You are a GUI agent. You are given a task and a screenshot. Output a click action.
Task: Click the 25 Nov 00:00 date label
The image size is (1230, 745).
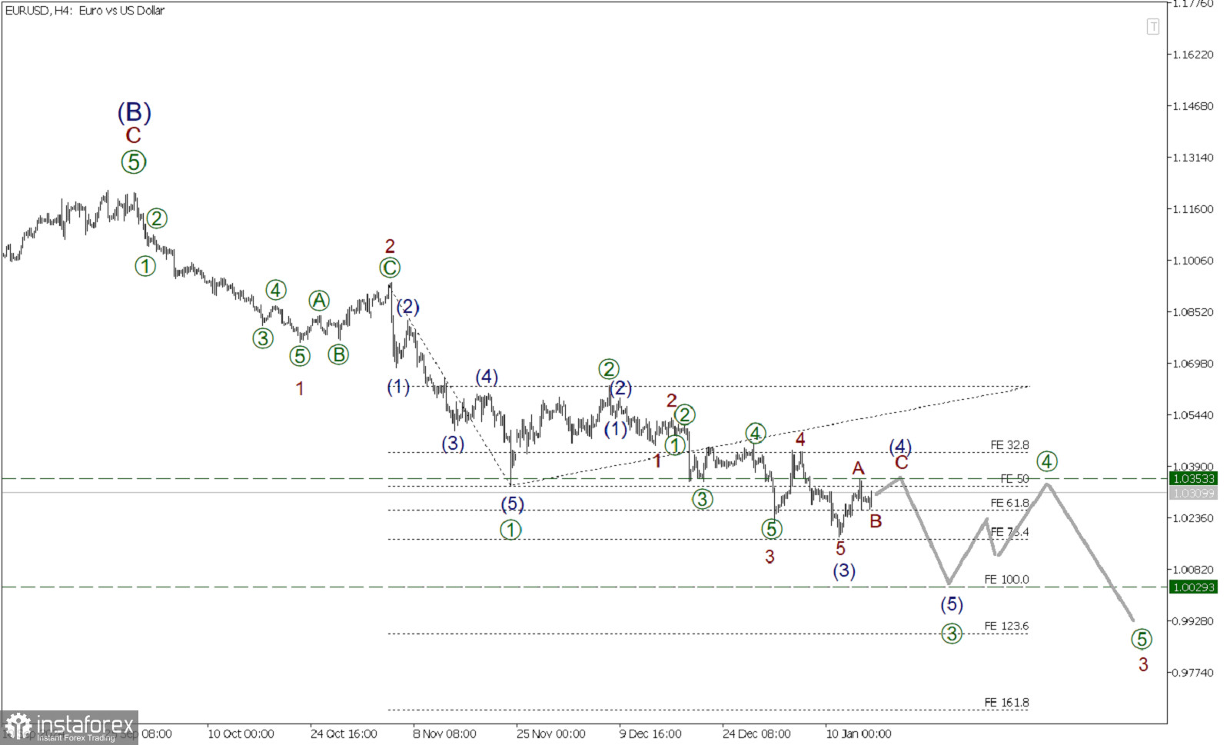(x=550, y=733)
